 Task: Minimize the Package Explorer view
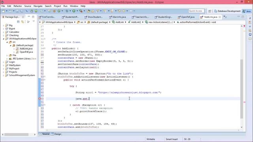[x=29, y=17]
